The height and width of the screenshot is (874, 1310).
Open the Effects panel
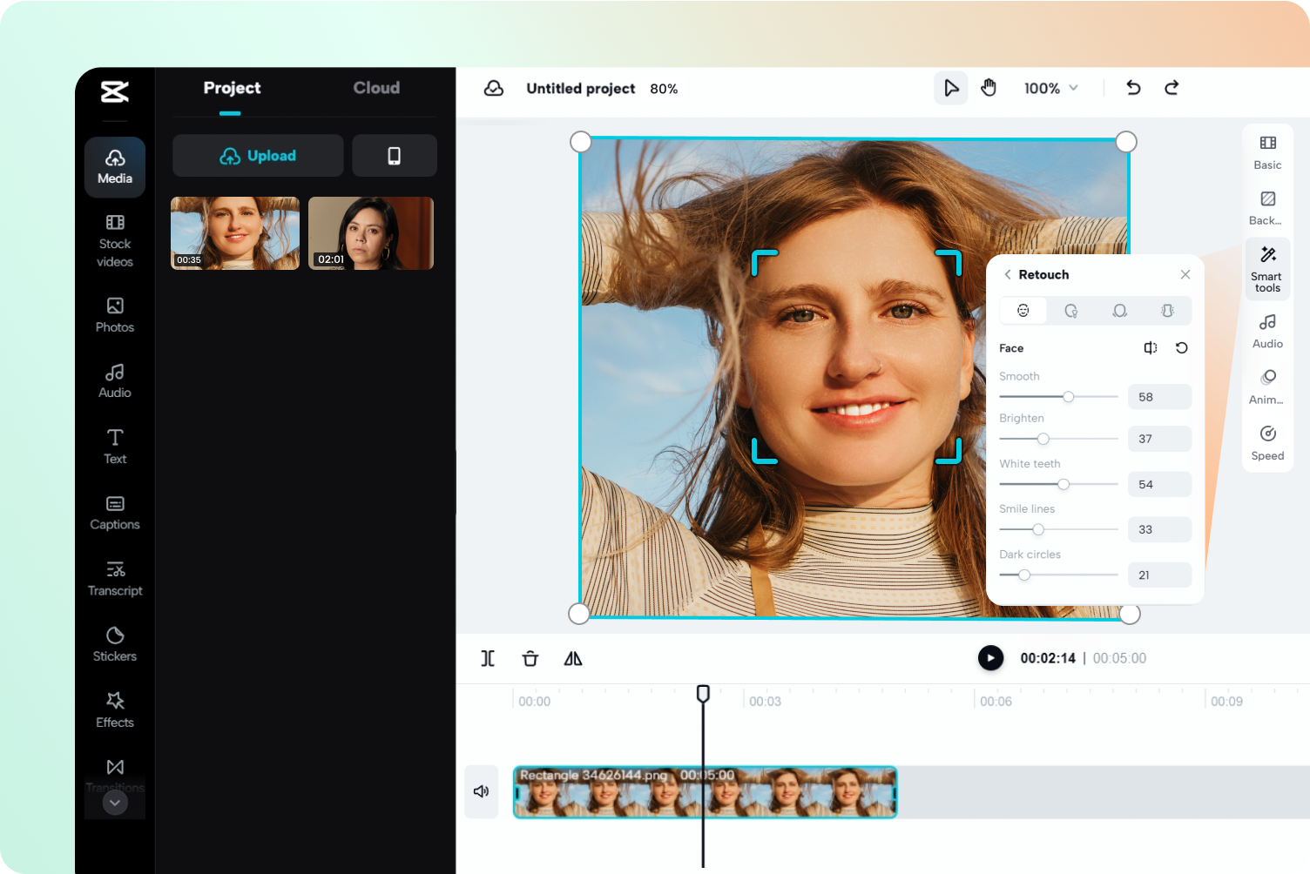coord(115,710)
